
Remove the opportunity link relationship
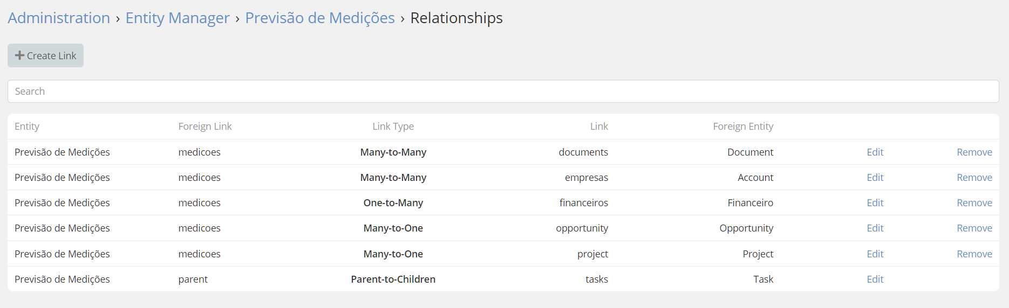point(974,228)
